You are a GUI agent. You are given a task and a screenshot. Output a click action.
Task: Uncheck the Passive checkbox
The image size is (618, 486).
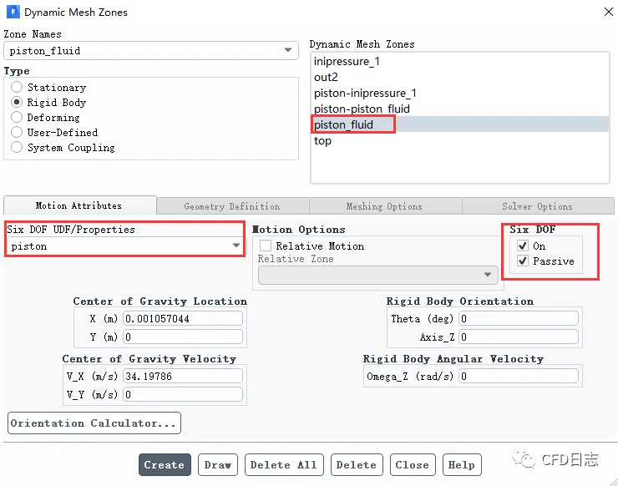523,261
